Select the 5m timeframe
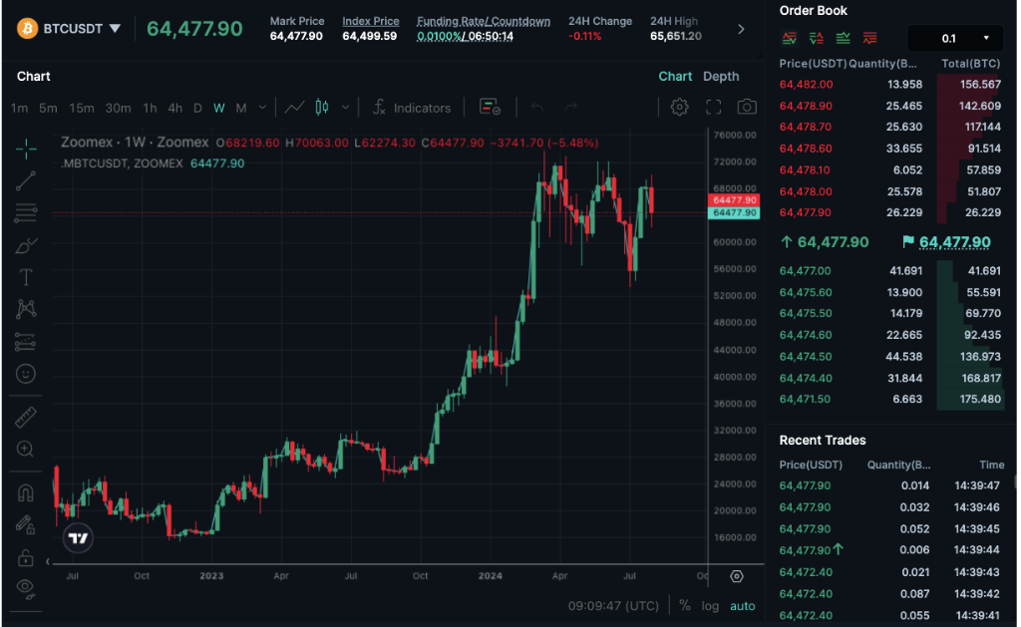This screenshot has height=627, width=1021. pos(48,108)
